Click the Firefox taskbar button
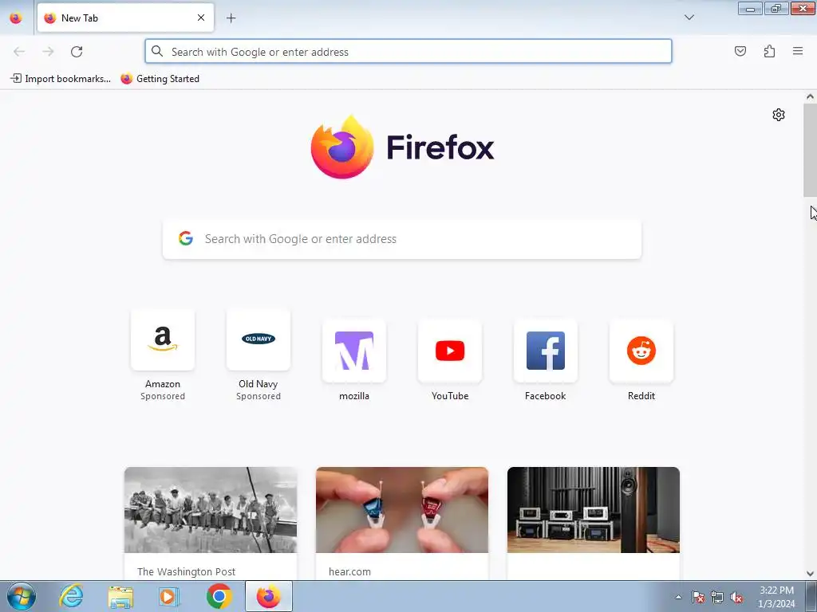 [x=268, y=596]
